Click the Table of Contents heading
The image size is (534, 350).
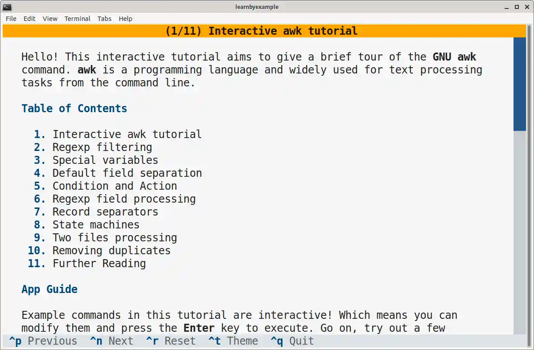click(74, 108)
